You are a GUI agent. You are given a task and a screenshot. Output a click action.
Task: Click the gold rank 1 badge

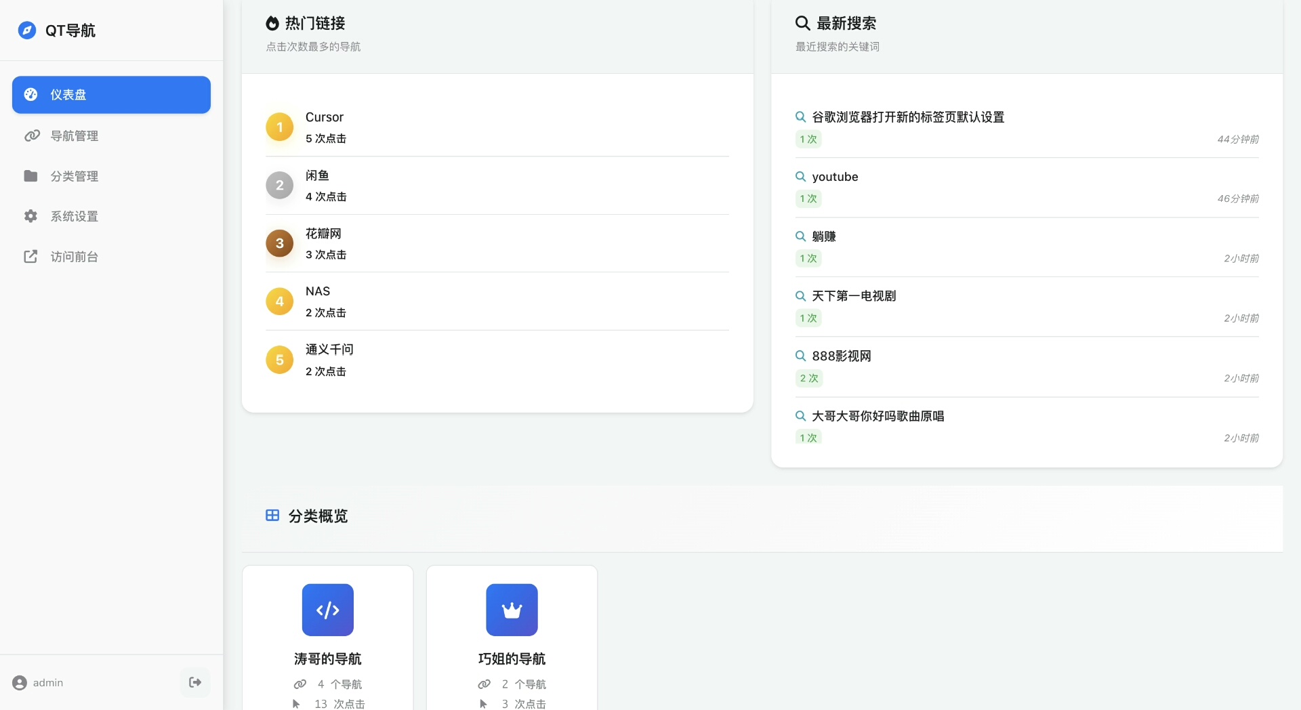point(279,127)
